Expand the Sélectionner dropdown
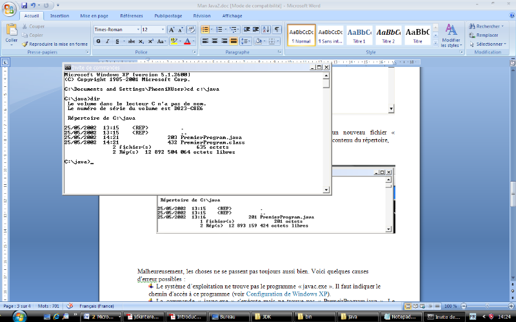Screen dimensions: 516x322 tap(490, 44)
